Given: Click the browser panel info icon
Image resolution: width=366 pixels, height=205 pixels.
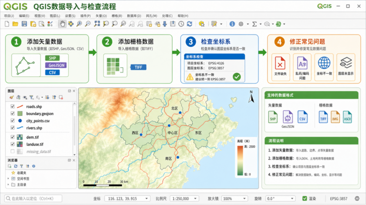Looking at the screenshot, I should tap(34, 166).
